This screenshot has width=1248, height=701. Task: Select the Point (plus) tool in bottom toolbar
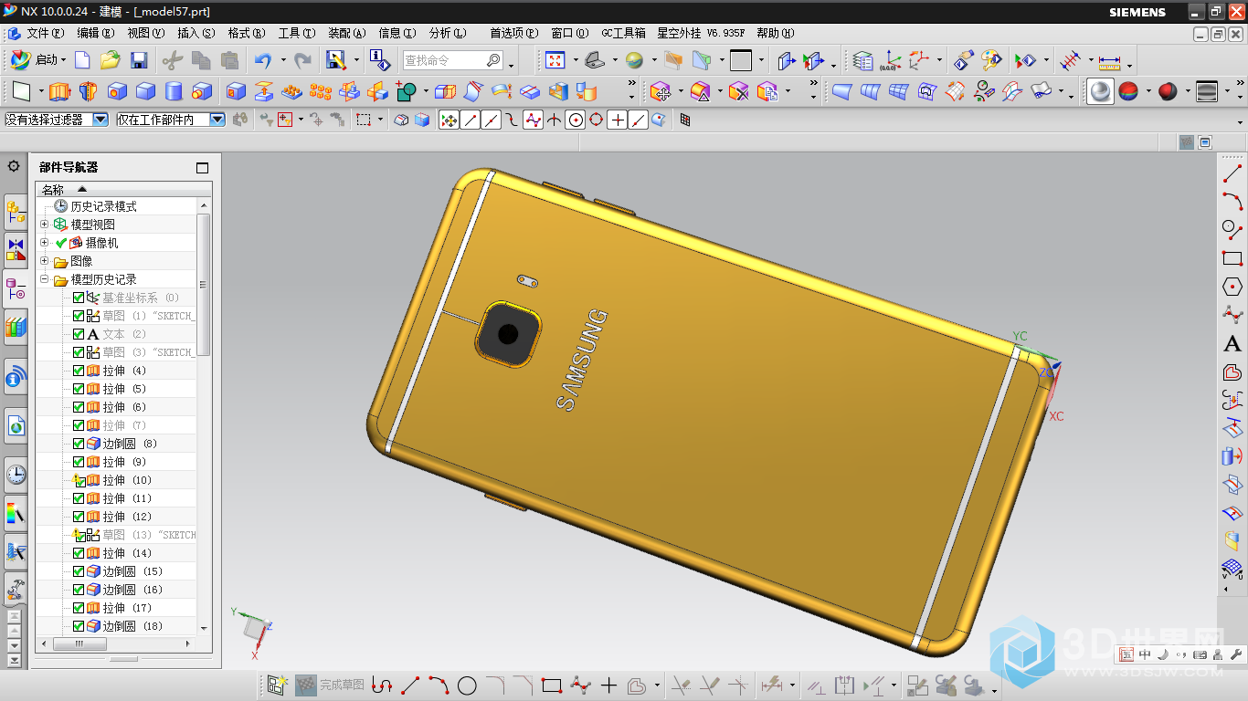(x=609, y=685)
